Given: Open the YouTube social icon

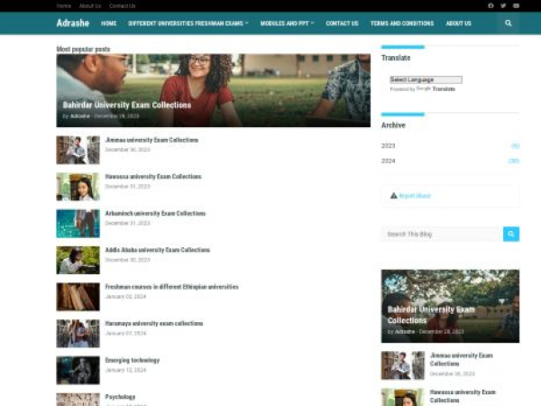Looking at the screenshot, I should pyautogui.click(x=516, y=5).
